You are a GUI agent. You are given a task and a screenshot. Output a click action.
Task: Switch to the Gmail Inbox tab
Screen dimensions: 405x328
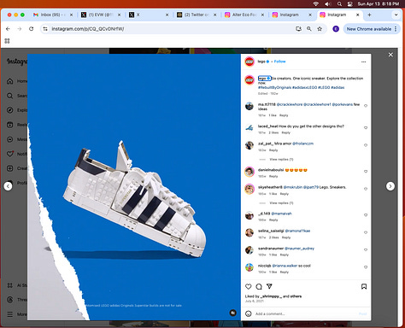(x=53, y=15)
